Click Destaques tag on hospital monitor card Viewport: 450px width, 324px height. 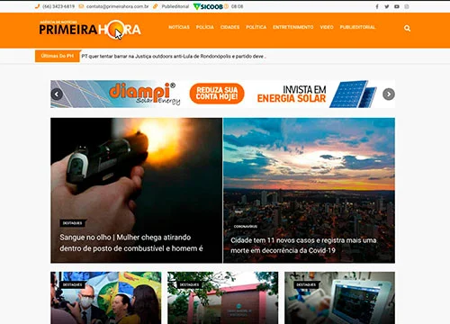click(306, 284)
